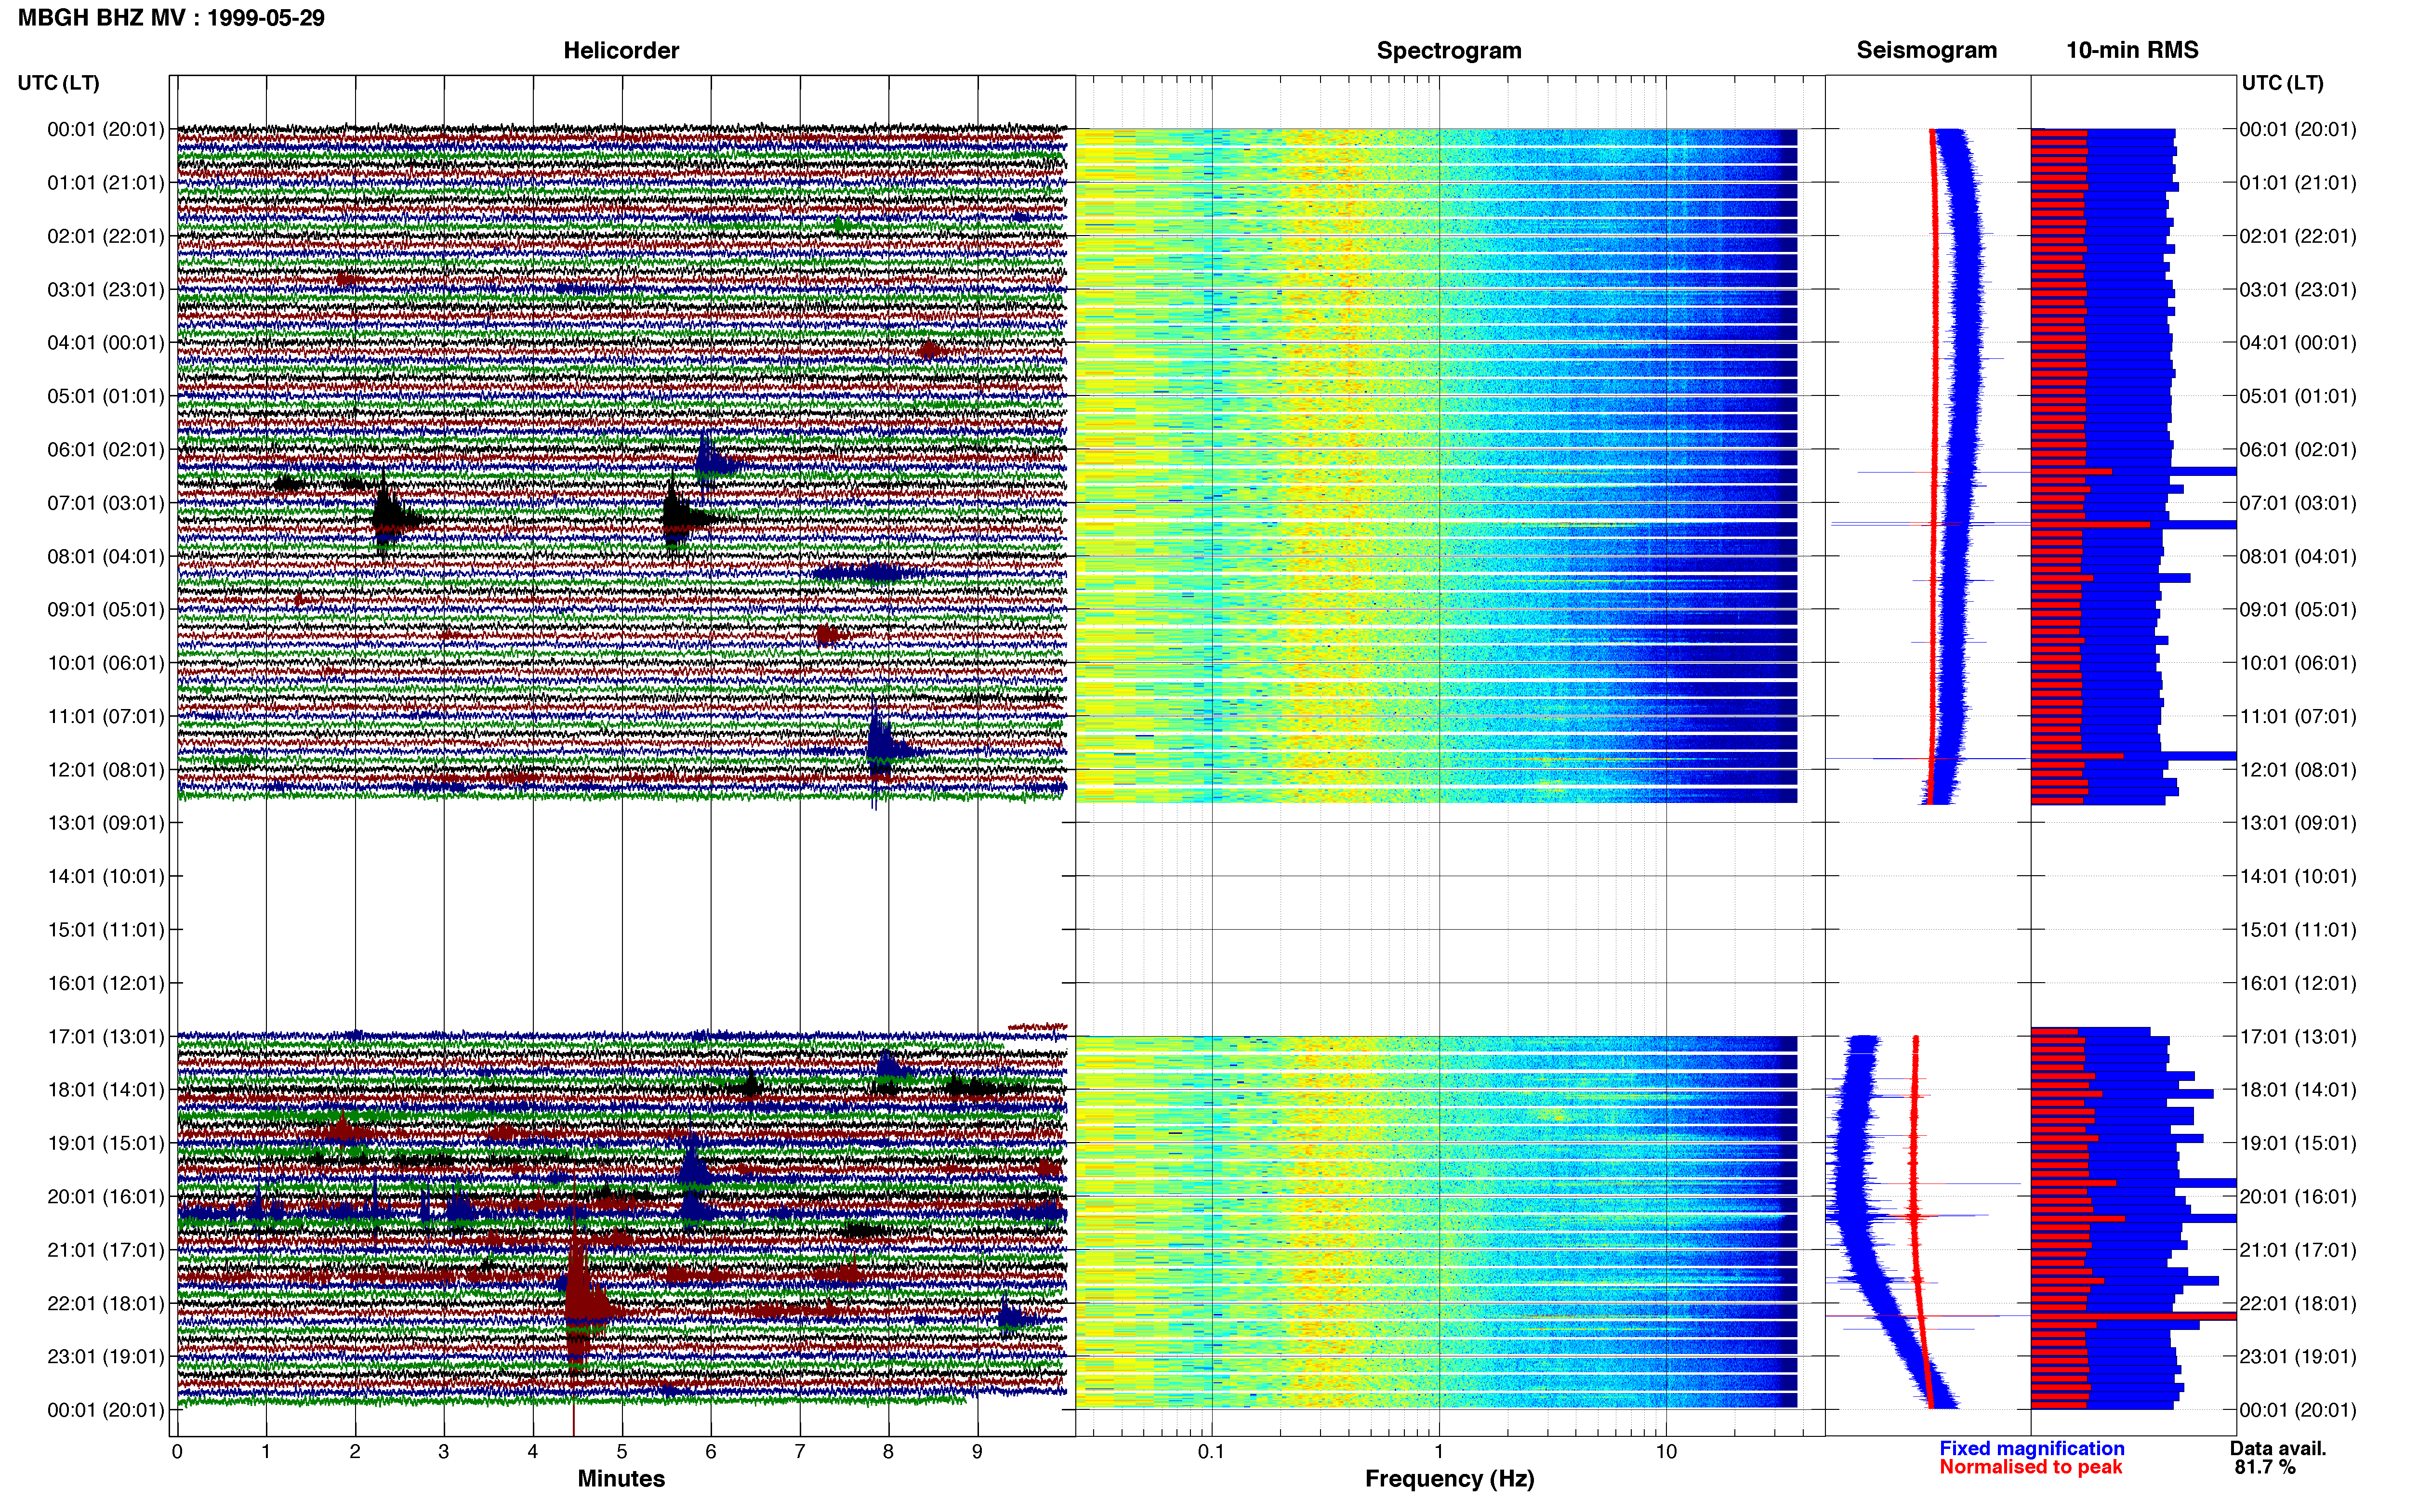Click the red 'Normalised to peak' legend text
2418x1512 pixels.
click(x=2031, y=1468)
